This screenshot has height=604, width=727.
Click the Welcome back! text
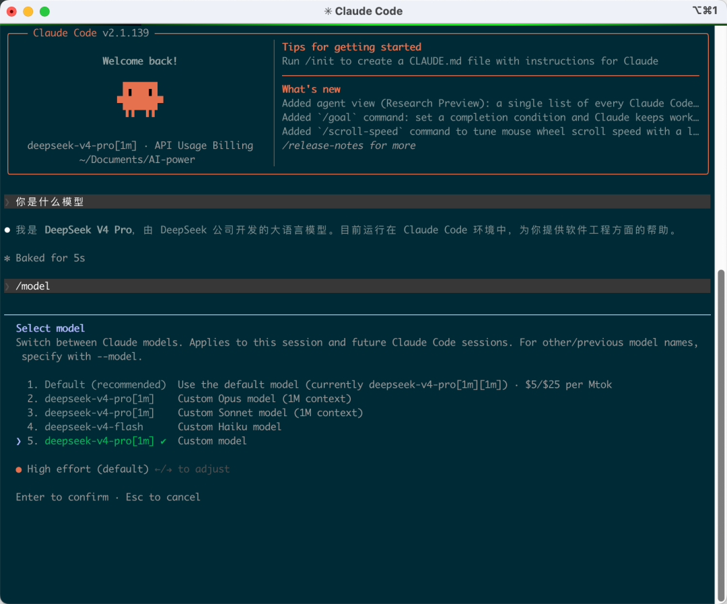[x=139, y=61]
